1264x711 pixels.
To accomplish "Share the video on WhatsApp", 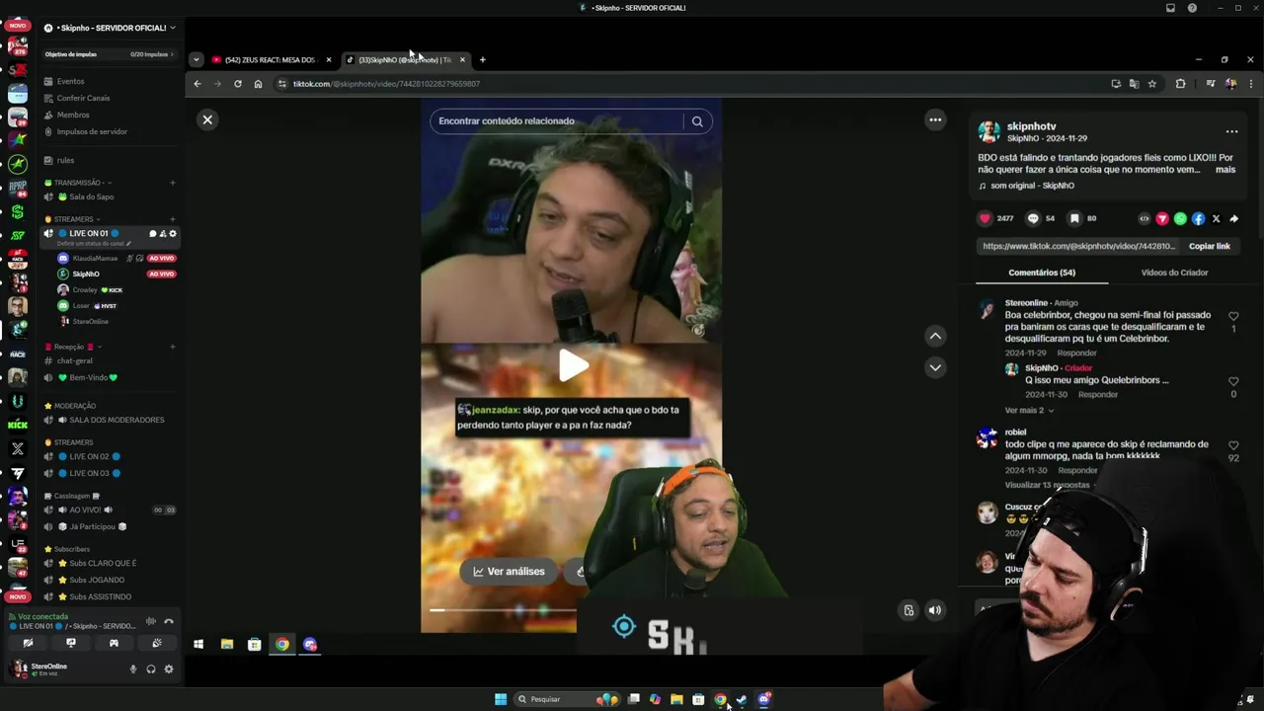I will click(x=1180, y=218).
